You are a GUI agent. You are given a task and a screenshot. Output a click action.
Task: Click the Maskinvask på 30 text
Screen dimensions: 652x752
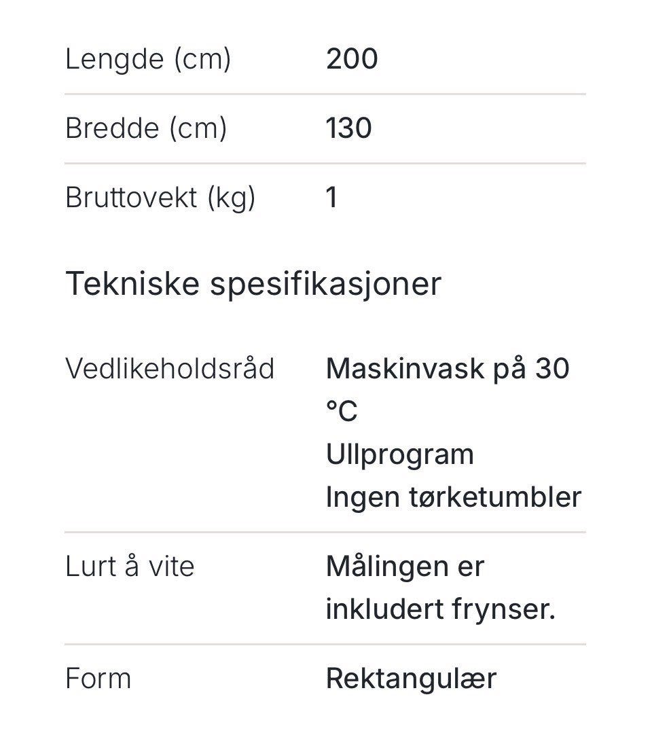(448, 369)
